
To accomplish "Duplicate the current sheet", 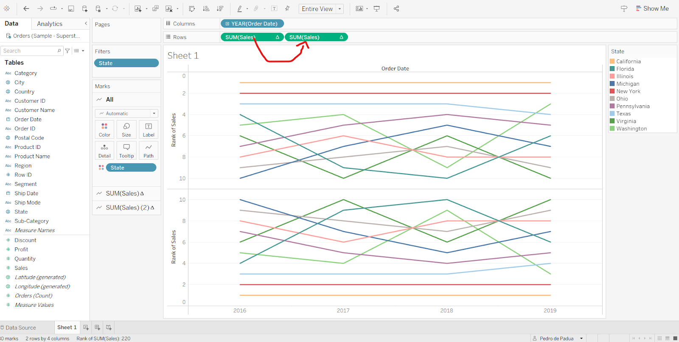I will 156,8.
